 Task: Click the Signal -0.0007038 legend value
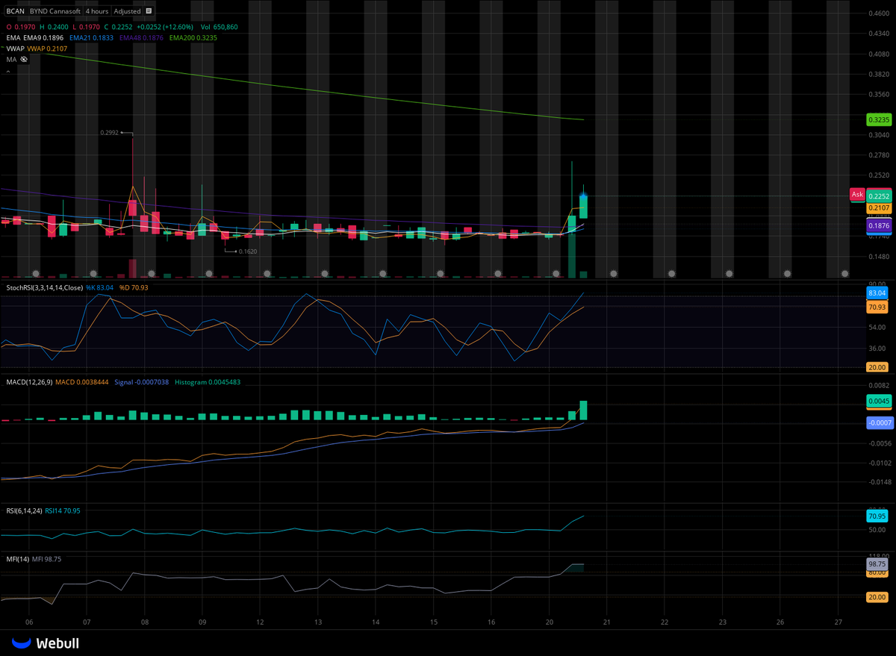click(x=141, y=381)
